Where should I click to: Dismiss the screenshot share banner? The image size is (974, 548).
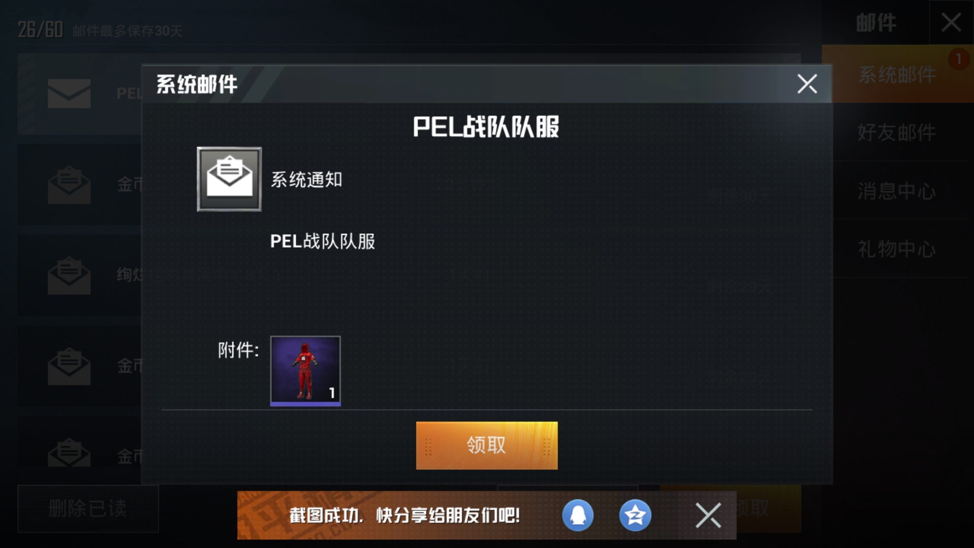[x=708, y=516]
